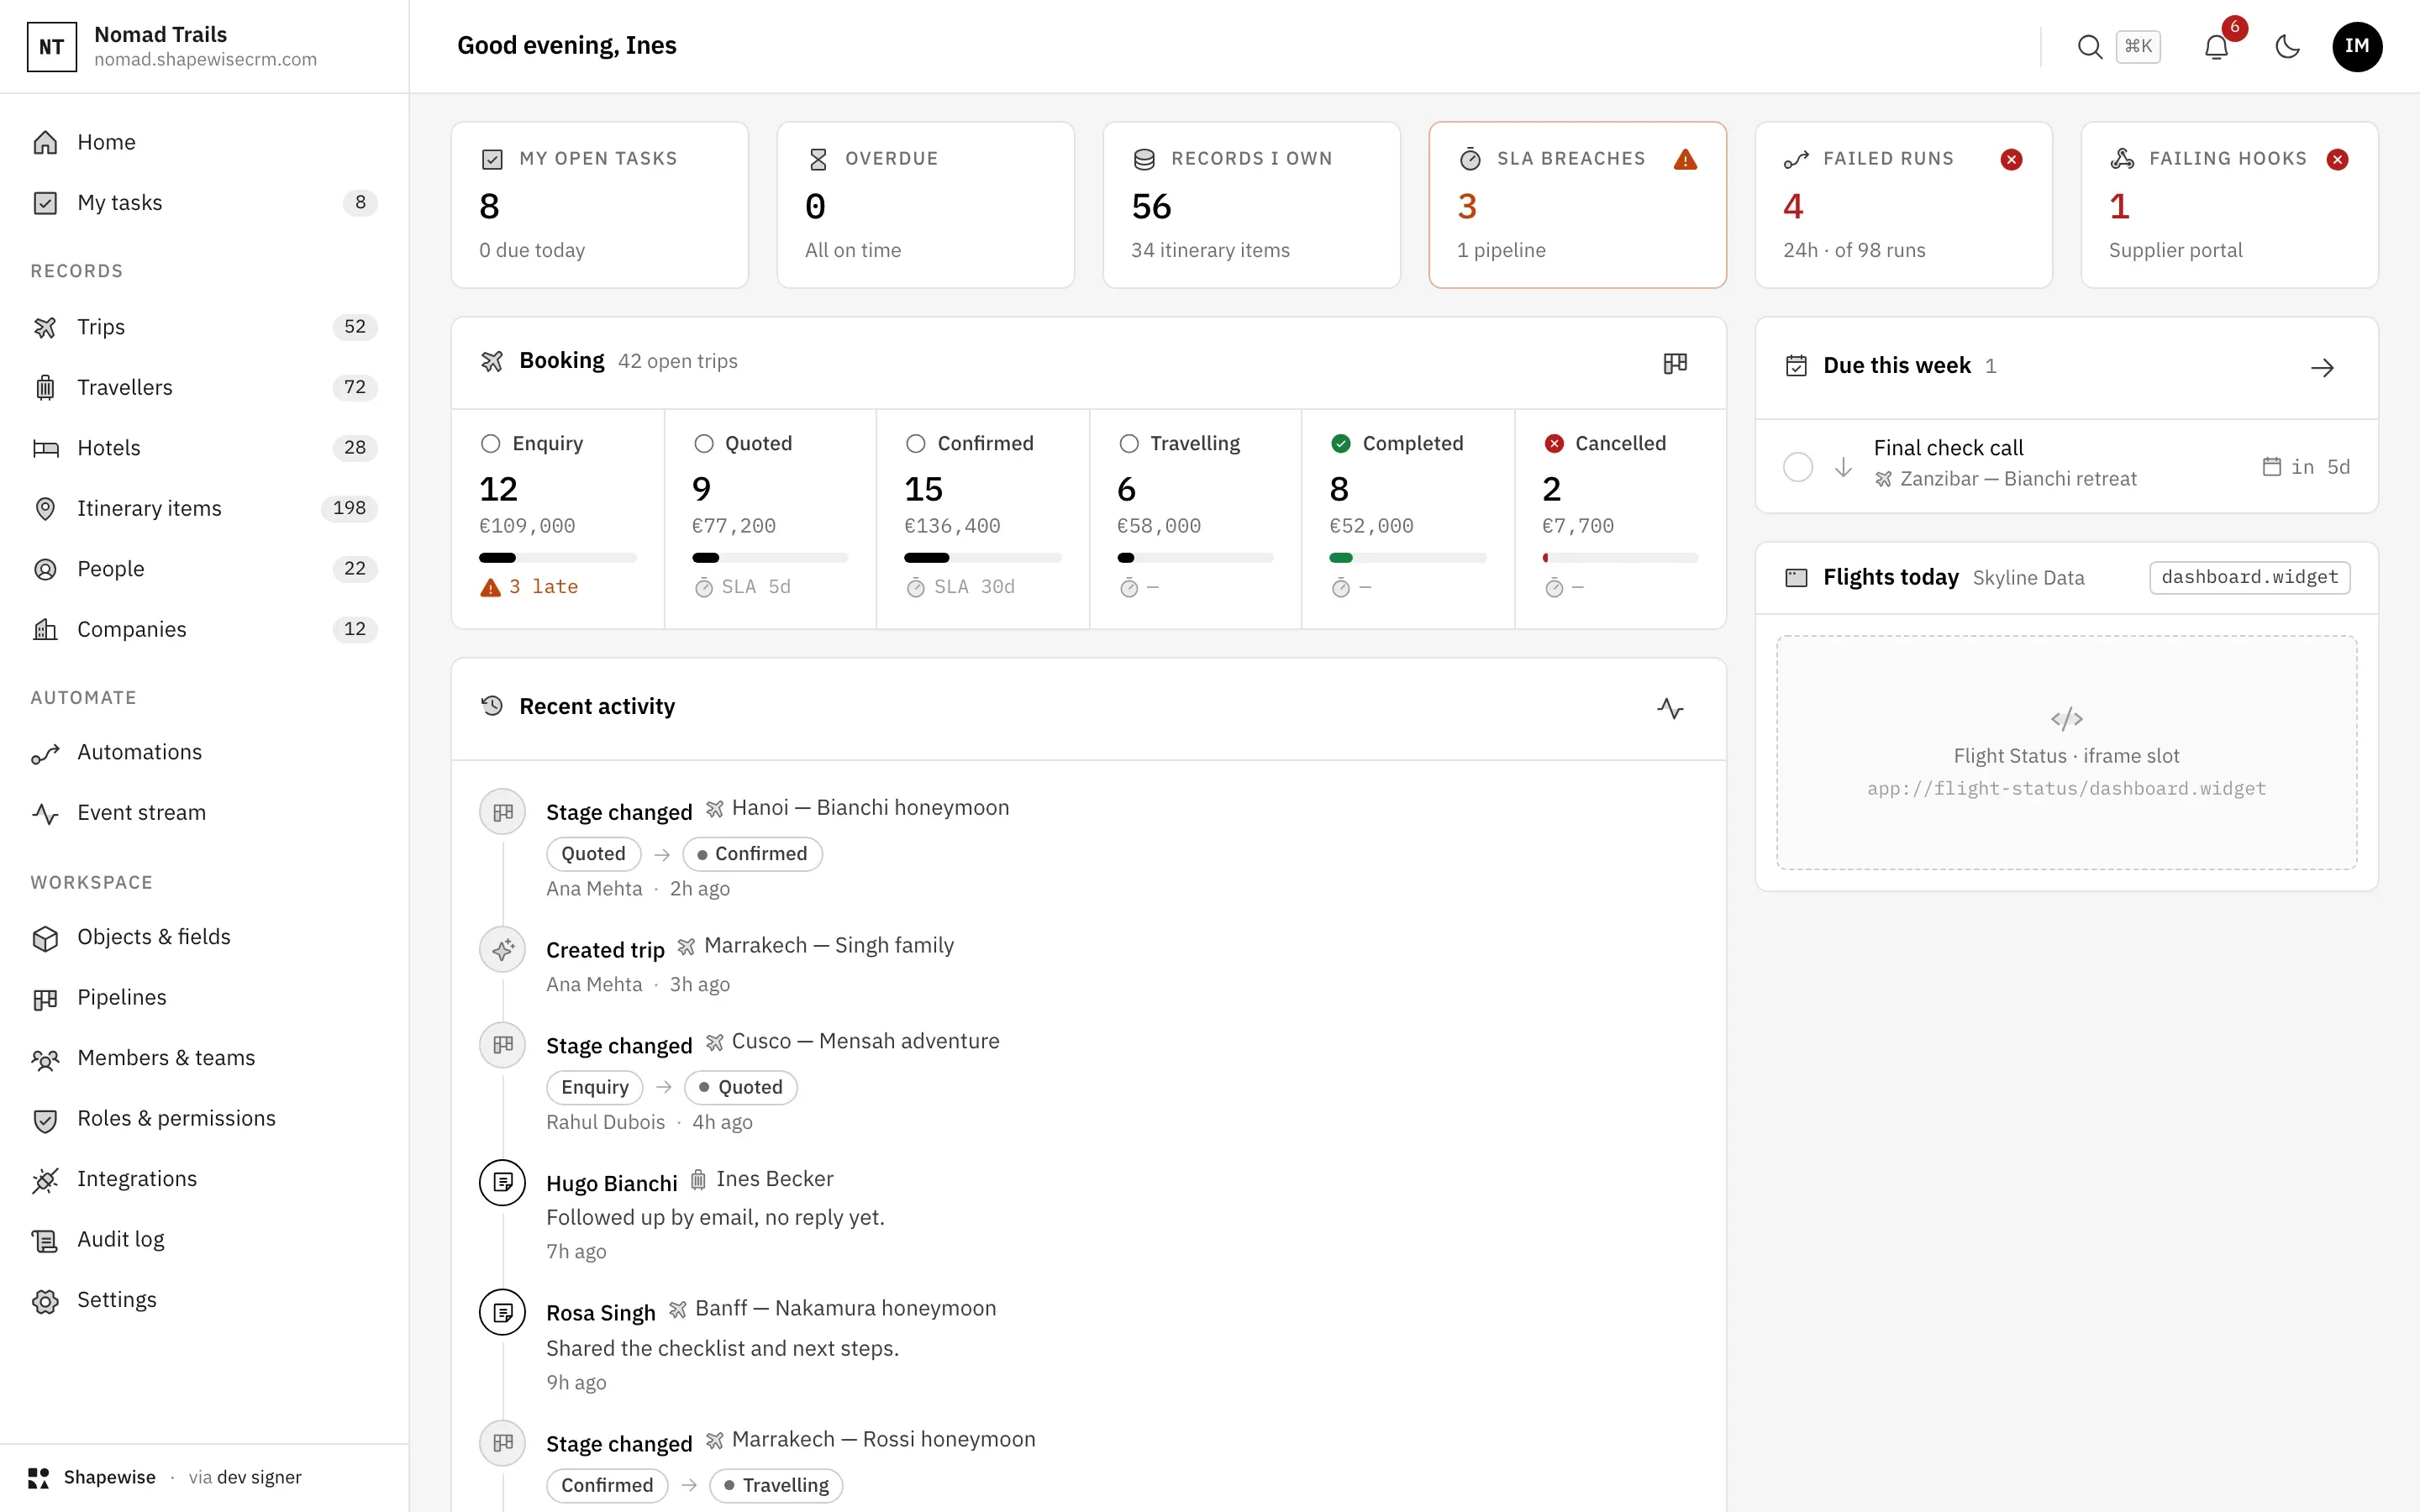Open activity pulse icon in Recent activity
Screen dimensions: 2420x1512
coord(1670,708)
